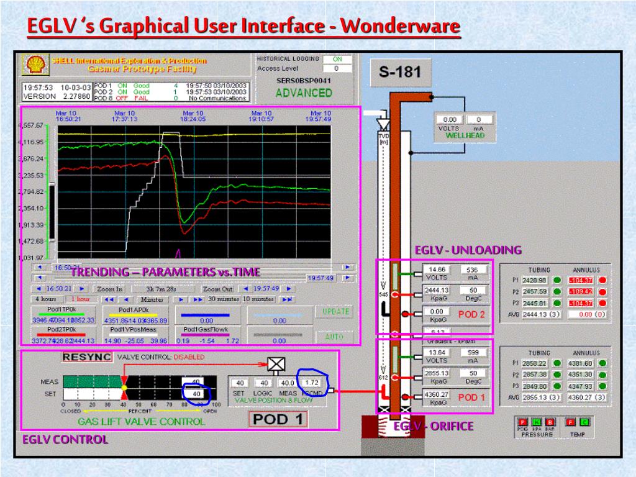Click the SET valve position bar
Screen dimensions: 636x477
tap(140, 394)
